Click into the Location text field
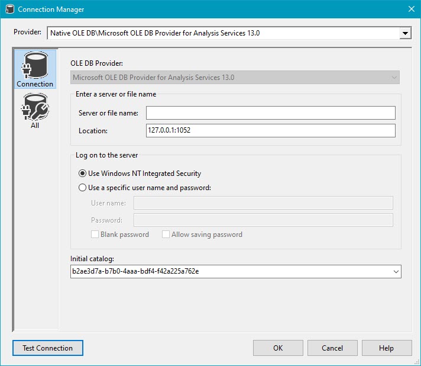 coord(270,130)
